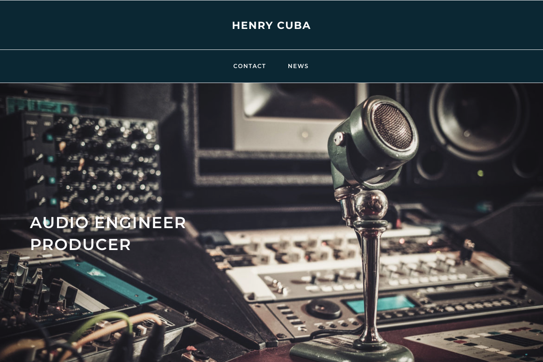Click the microphone's green base
543x362 pixels.
click(x=351, y=352)
